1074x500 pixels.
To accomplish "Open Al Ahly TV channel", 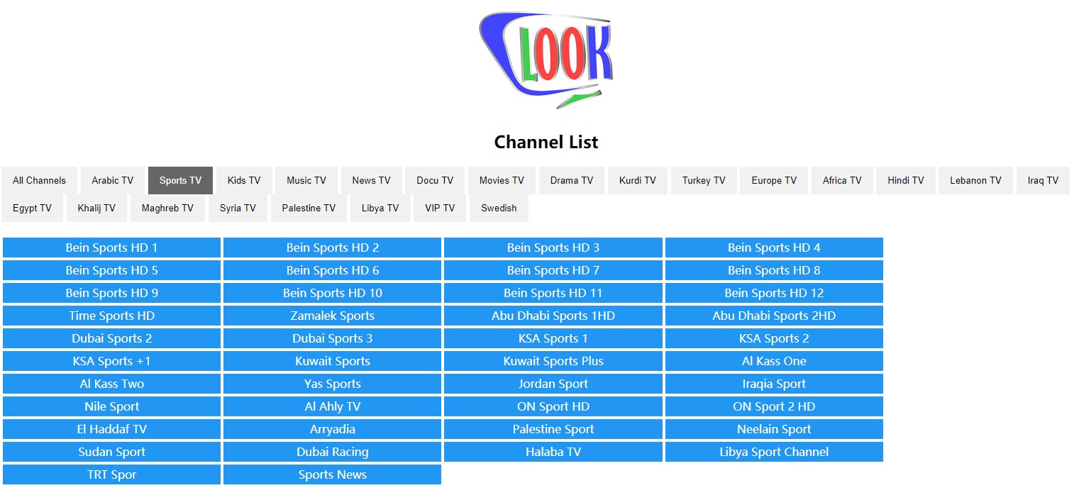I will pyautogui.click(x=332, y=406).
